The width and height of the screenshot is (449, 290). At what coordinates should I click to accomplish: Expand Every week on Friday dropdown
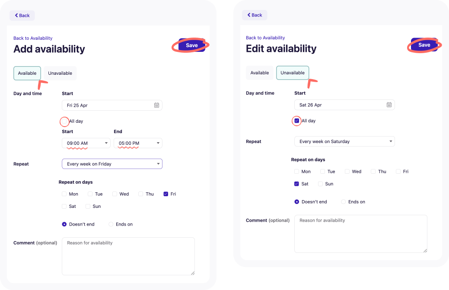112,164
